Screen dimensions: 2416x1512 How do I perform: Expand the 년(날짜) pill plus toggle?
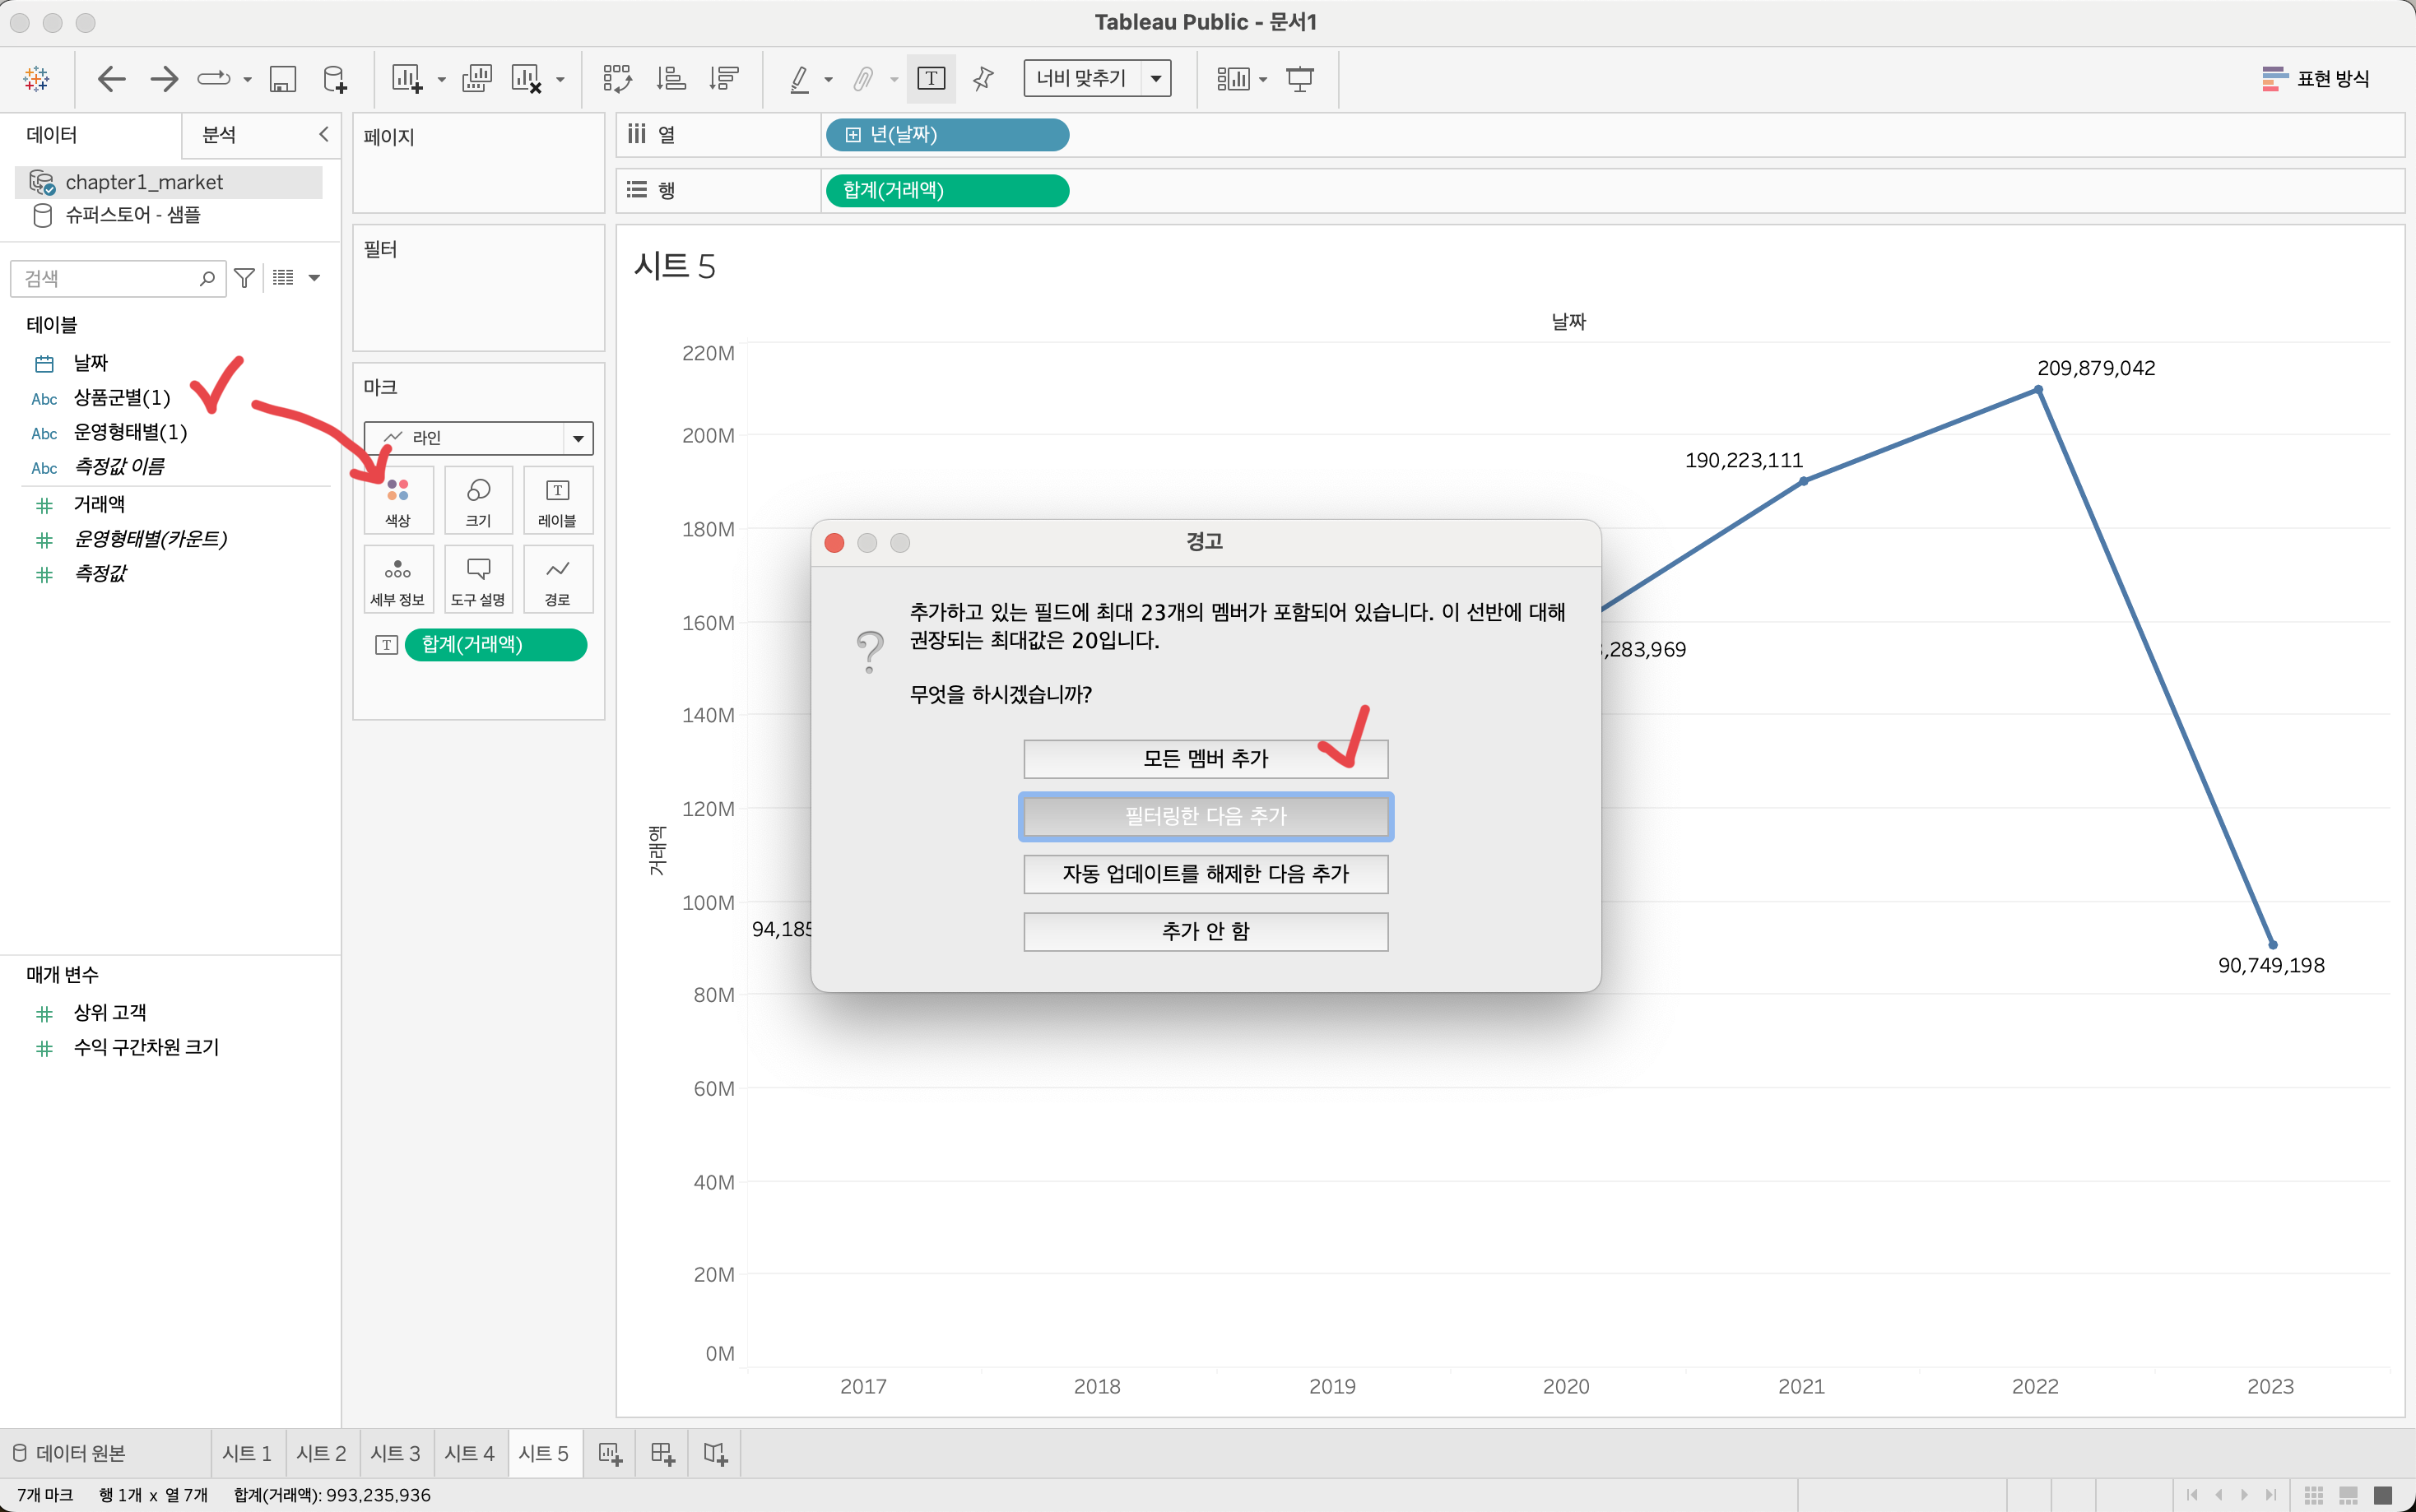(x=852, y=135)
